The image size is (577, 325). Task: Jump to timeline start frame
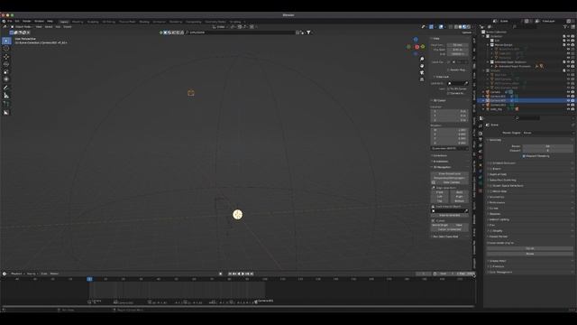click(230, 274)
